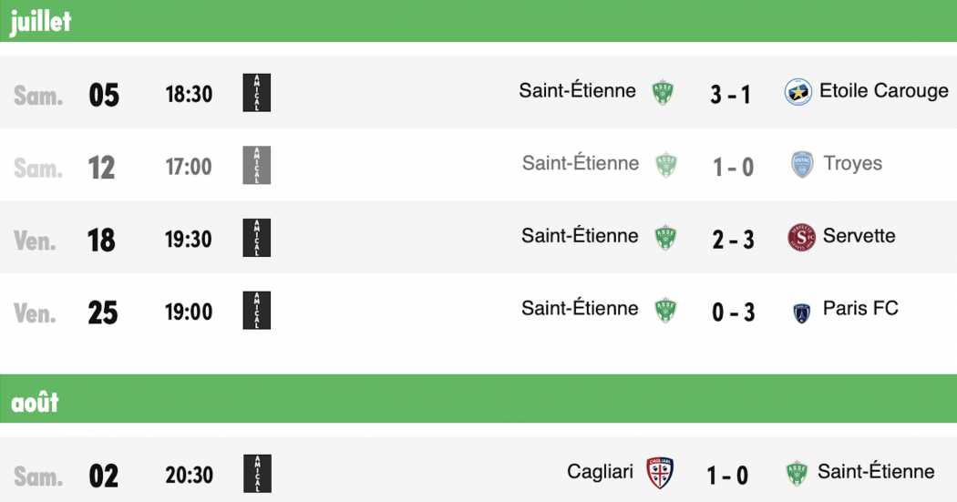The height and width of the screenshot is (502, 957).
Task: Click the Cagliari club crest
Action: tap(660, 473)
